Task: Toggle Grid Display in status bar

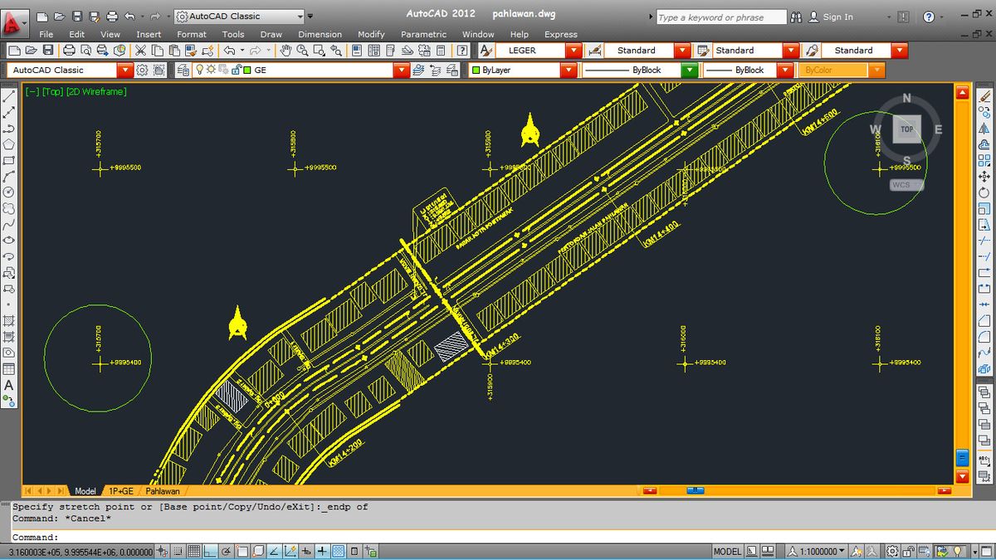Action: 193,552
